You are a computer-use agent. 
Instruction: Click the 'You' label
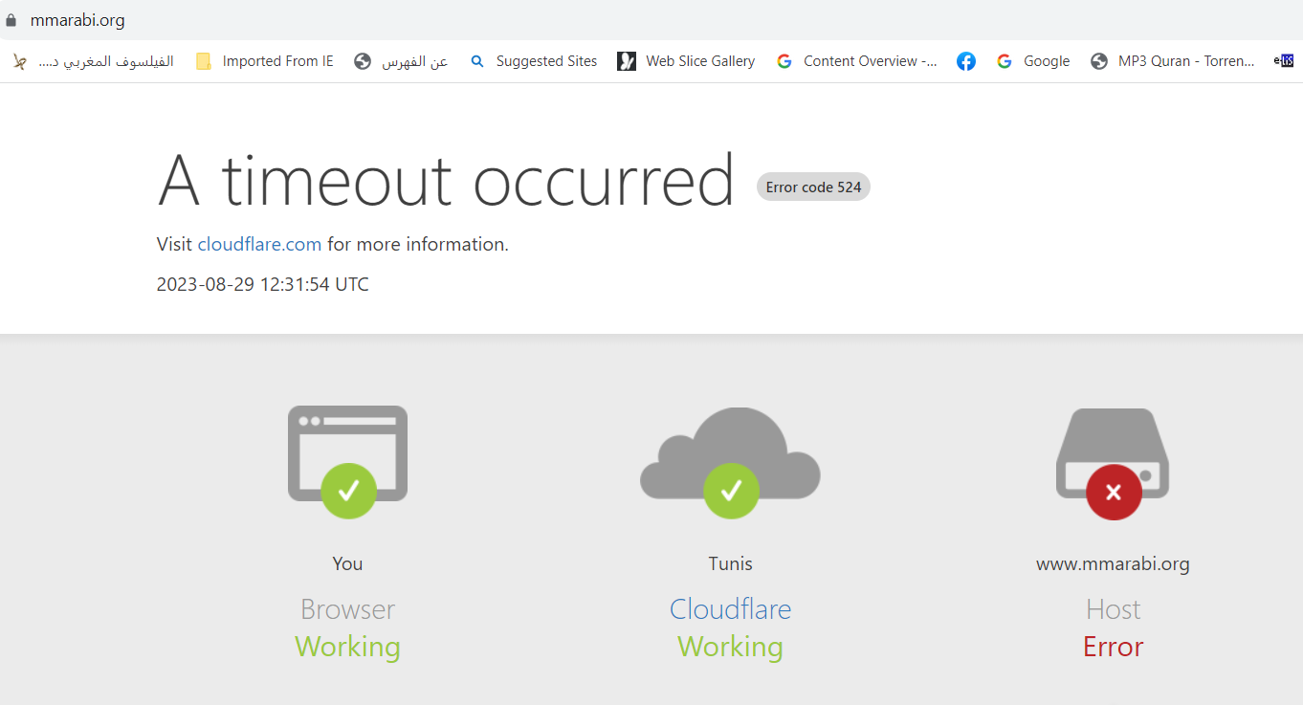(x=347, y=563)
